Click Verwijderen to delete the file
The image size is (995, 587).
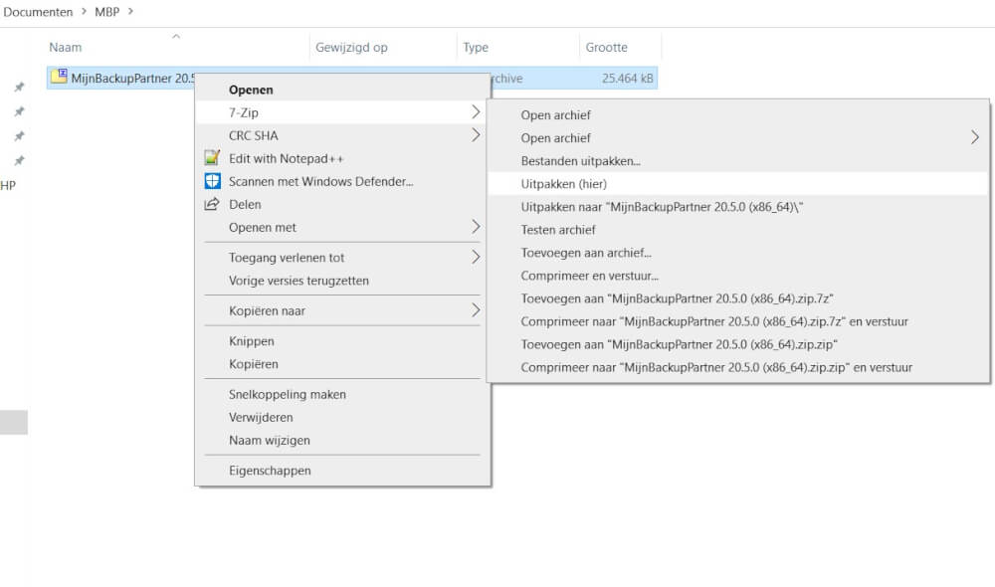[261, 417]
